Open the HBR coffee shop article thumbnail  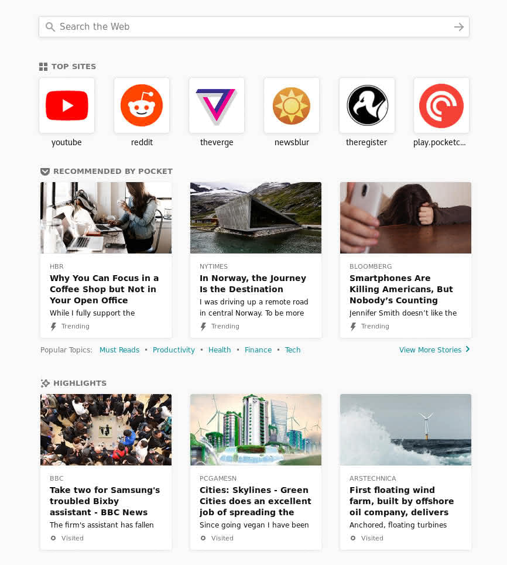(106, 218)
